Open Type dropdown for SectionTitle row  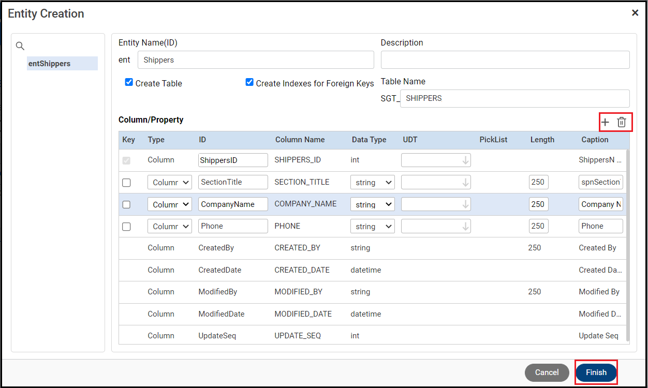169,182
